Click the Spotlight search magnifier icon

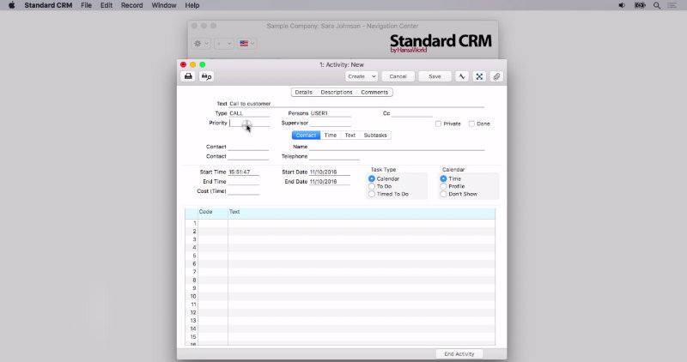[x=657, y=5]
